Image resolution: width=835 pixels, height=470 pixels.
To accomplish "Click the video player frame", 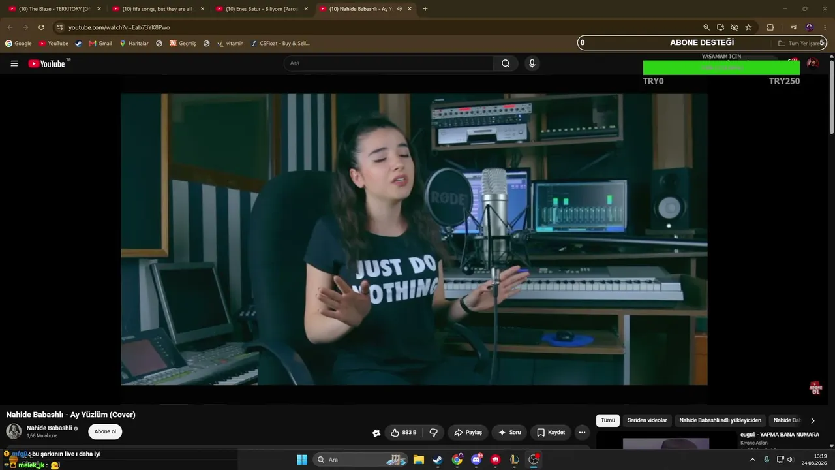I will (414, 239).
